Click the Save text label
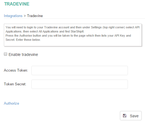 (134, 116)
